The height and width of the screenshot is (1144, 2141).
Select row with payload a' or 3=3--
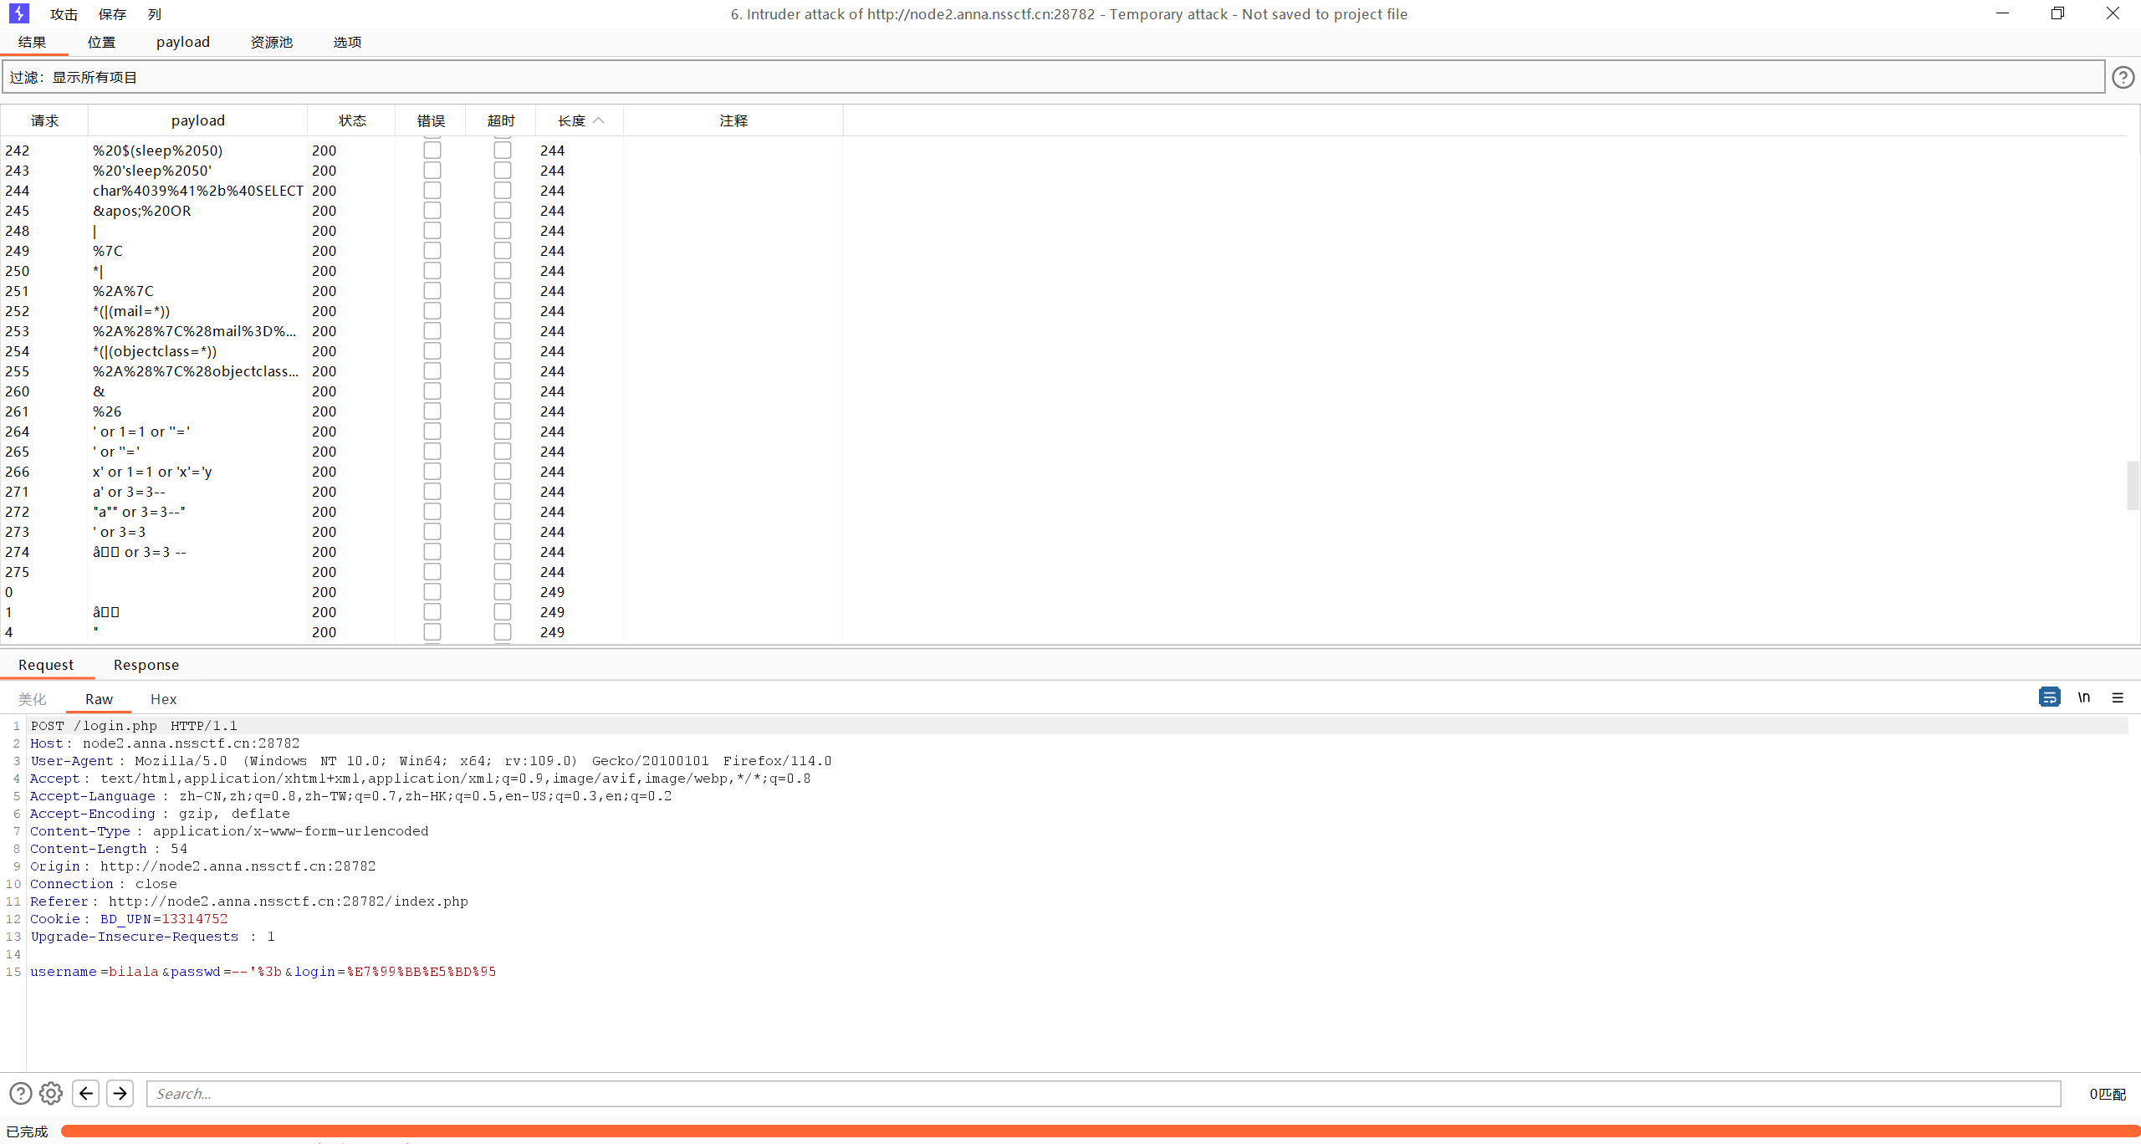pos(422,492)
